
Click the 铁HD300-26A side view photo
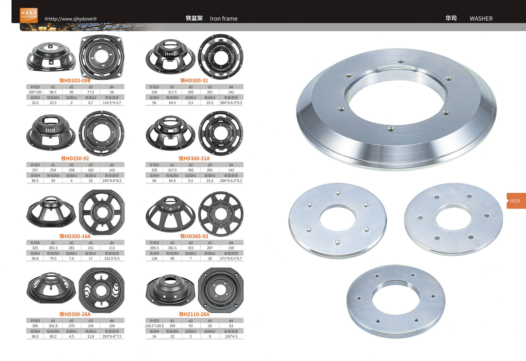click(51, 288)
